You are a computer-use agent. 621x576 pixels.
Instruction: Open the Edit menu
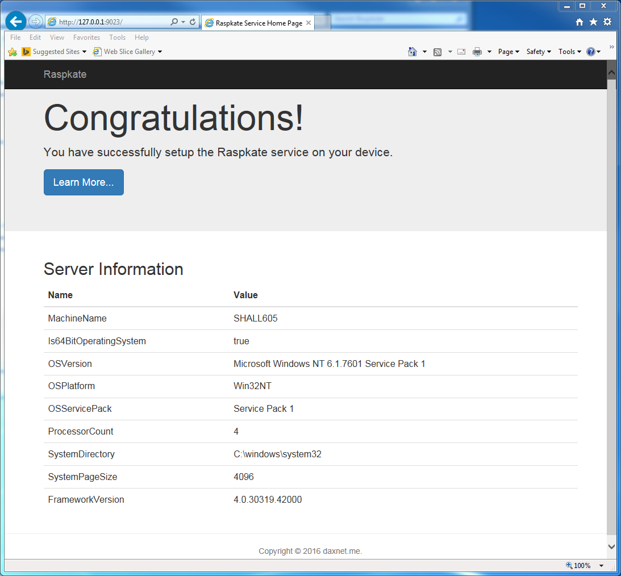[x=35, y=37]
